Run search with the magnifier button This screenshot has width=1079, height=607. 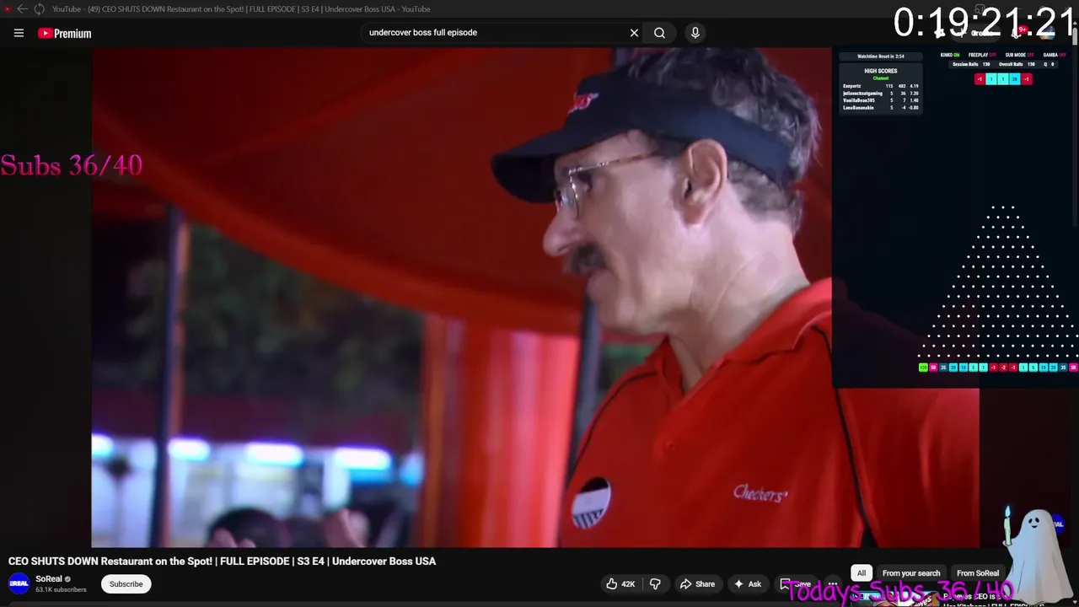659,33
